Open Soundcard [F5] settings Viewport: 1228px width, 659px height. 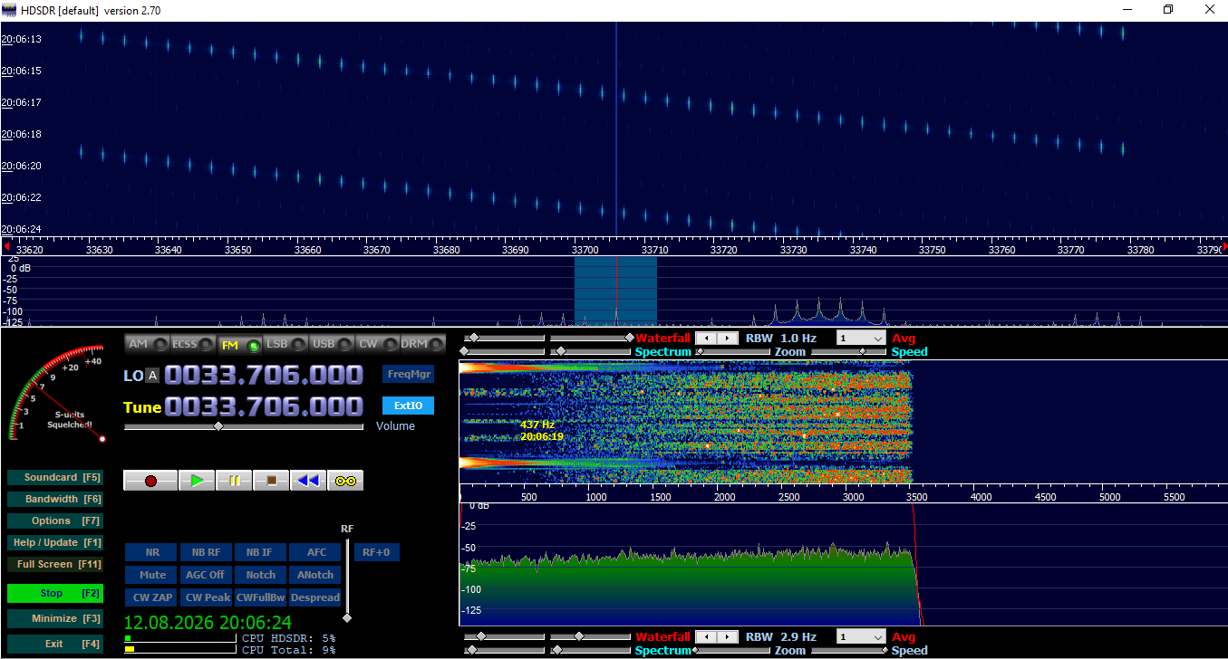click(54, 477)
